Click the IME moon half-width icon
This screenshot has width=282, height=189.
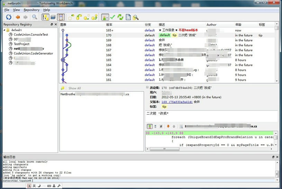[39, 186]
